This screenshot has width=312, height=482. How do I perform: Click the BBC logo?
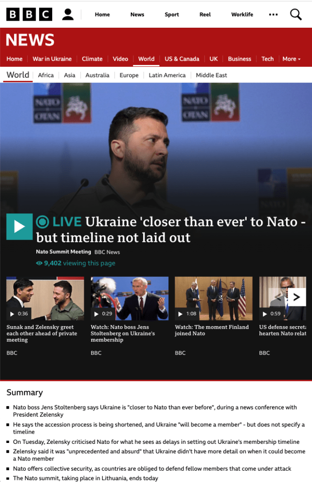click(29, 15)
